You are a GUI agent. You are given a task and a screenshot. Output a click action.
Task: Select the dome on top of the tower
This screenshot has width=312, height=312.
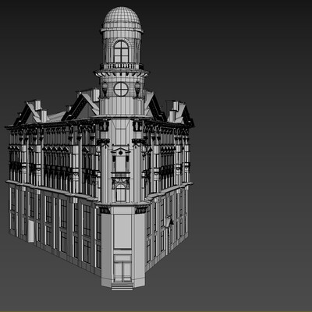(x=122, y=18)
